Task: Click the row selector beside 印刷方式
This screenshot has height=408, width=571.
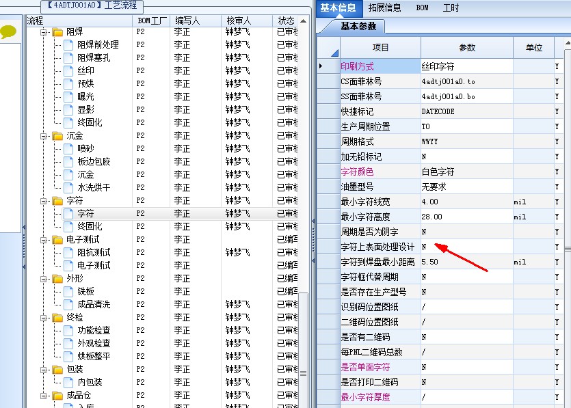Action: (x=328, y=66)
